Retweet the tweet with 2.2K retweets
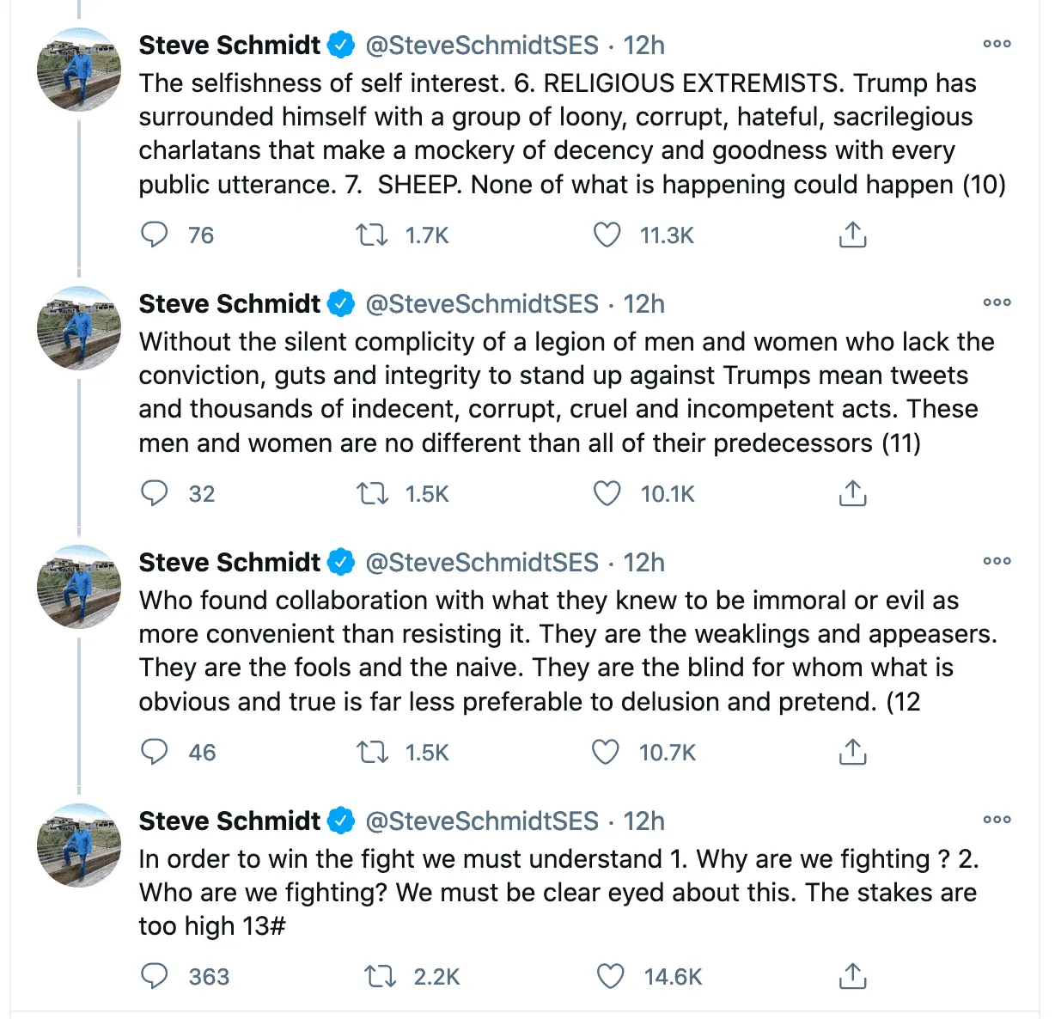Viewport: 1055px width, 1019px height. click(380, 976)
